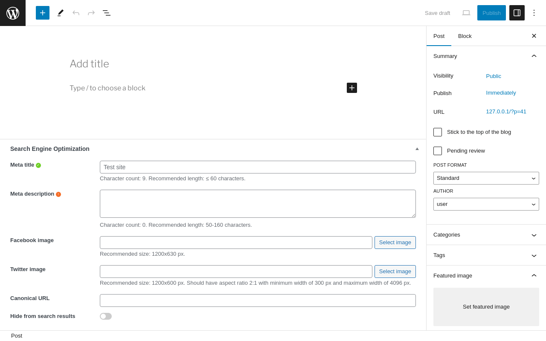The height and width of the screenshot is (341, 546).
Task: Click the laptop preview icon
Action: [x=466, y=13]
